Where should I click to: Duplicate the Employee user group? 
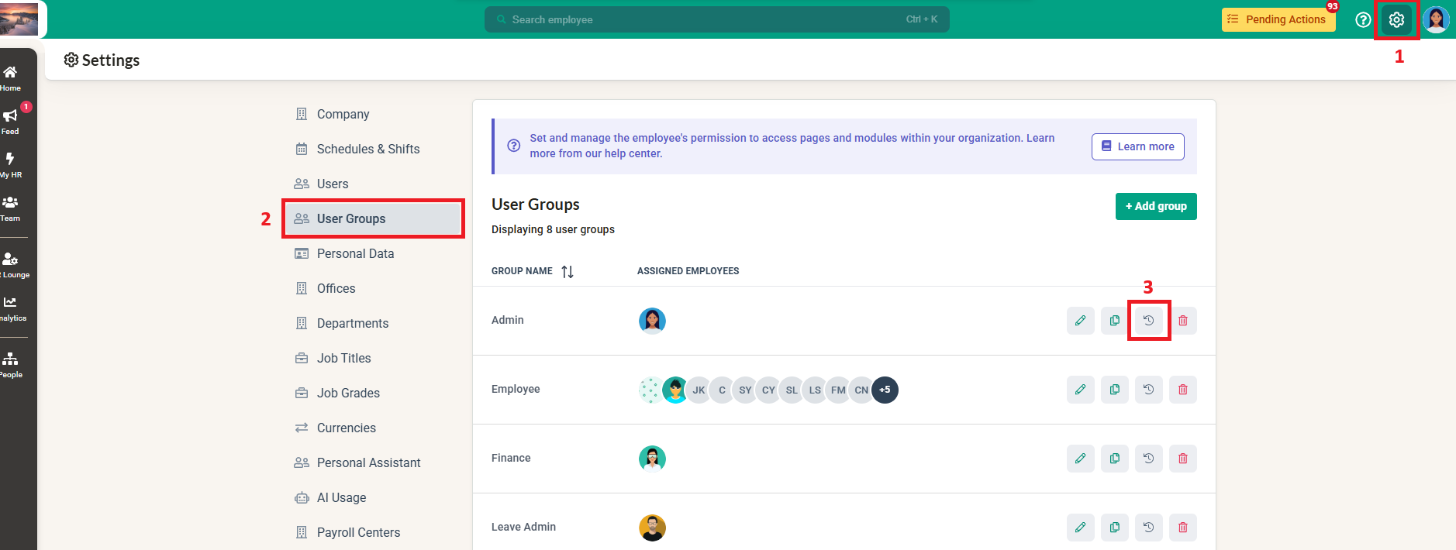point(1114,390)
